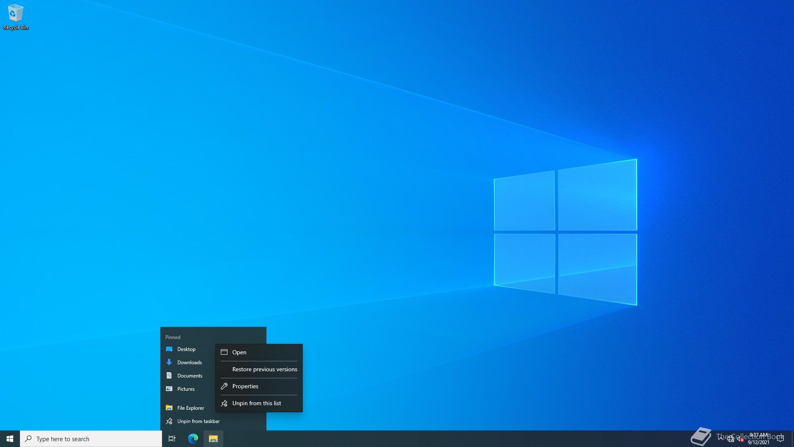Viewport: 794px width, 447px height.
Task: Click the network globe tray icon
Action: click(731, 439)
